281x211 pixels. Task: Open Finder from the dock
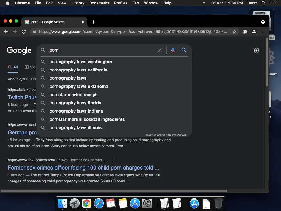63,204
